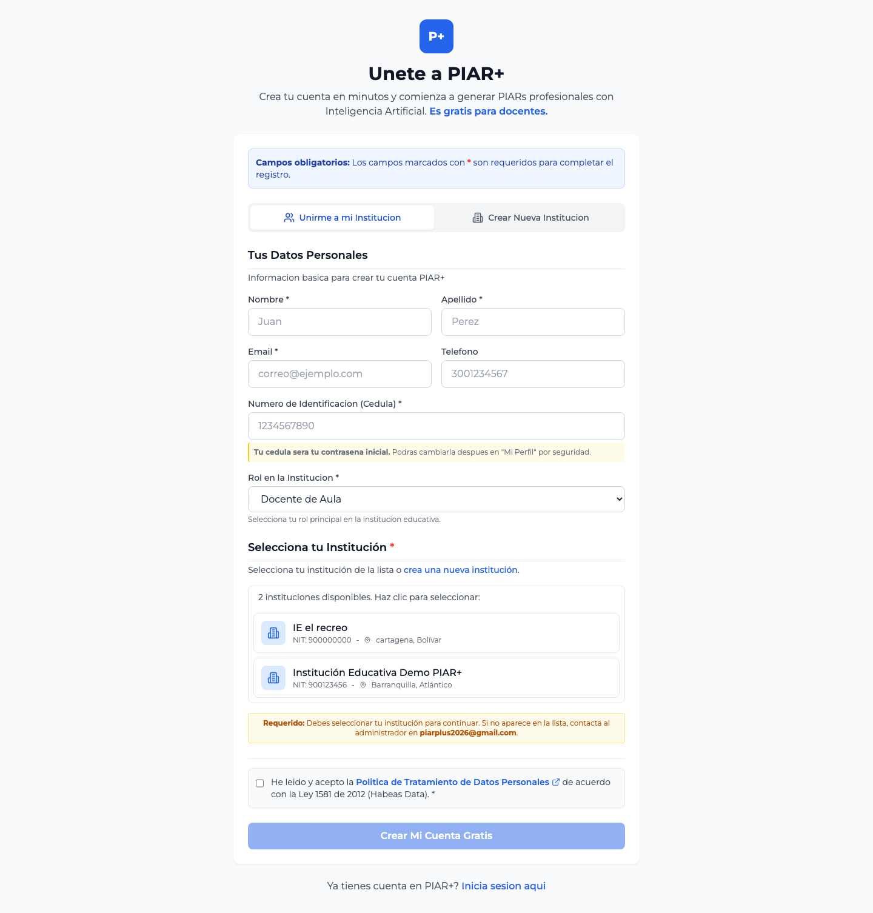Click the building icon on Crear Nueva tab

point(478,218)
